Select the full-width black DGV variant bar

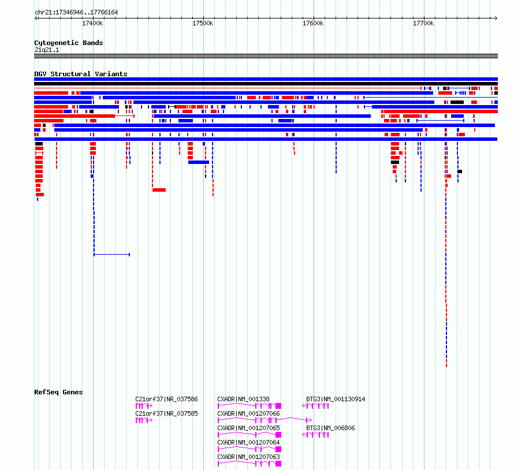pyautogui.click(x=266, y=84)
